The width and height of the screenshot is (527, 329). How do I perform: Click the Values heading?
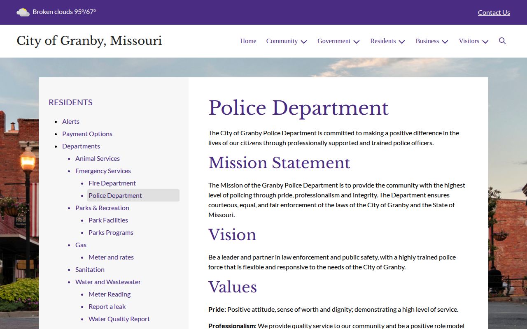233,287
